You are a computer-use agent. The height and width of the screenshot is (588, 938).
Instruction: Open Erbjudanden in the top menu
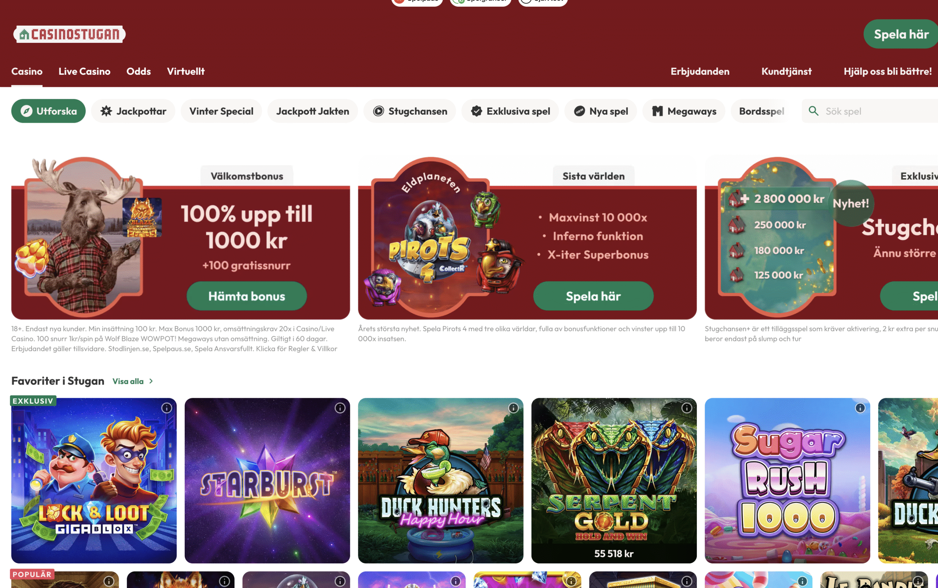coord(699,71)
